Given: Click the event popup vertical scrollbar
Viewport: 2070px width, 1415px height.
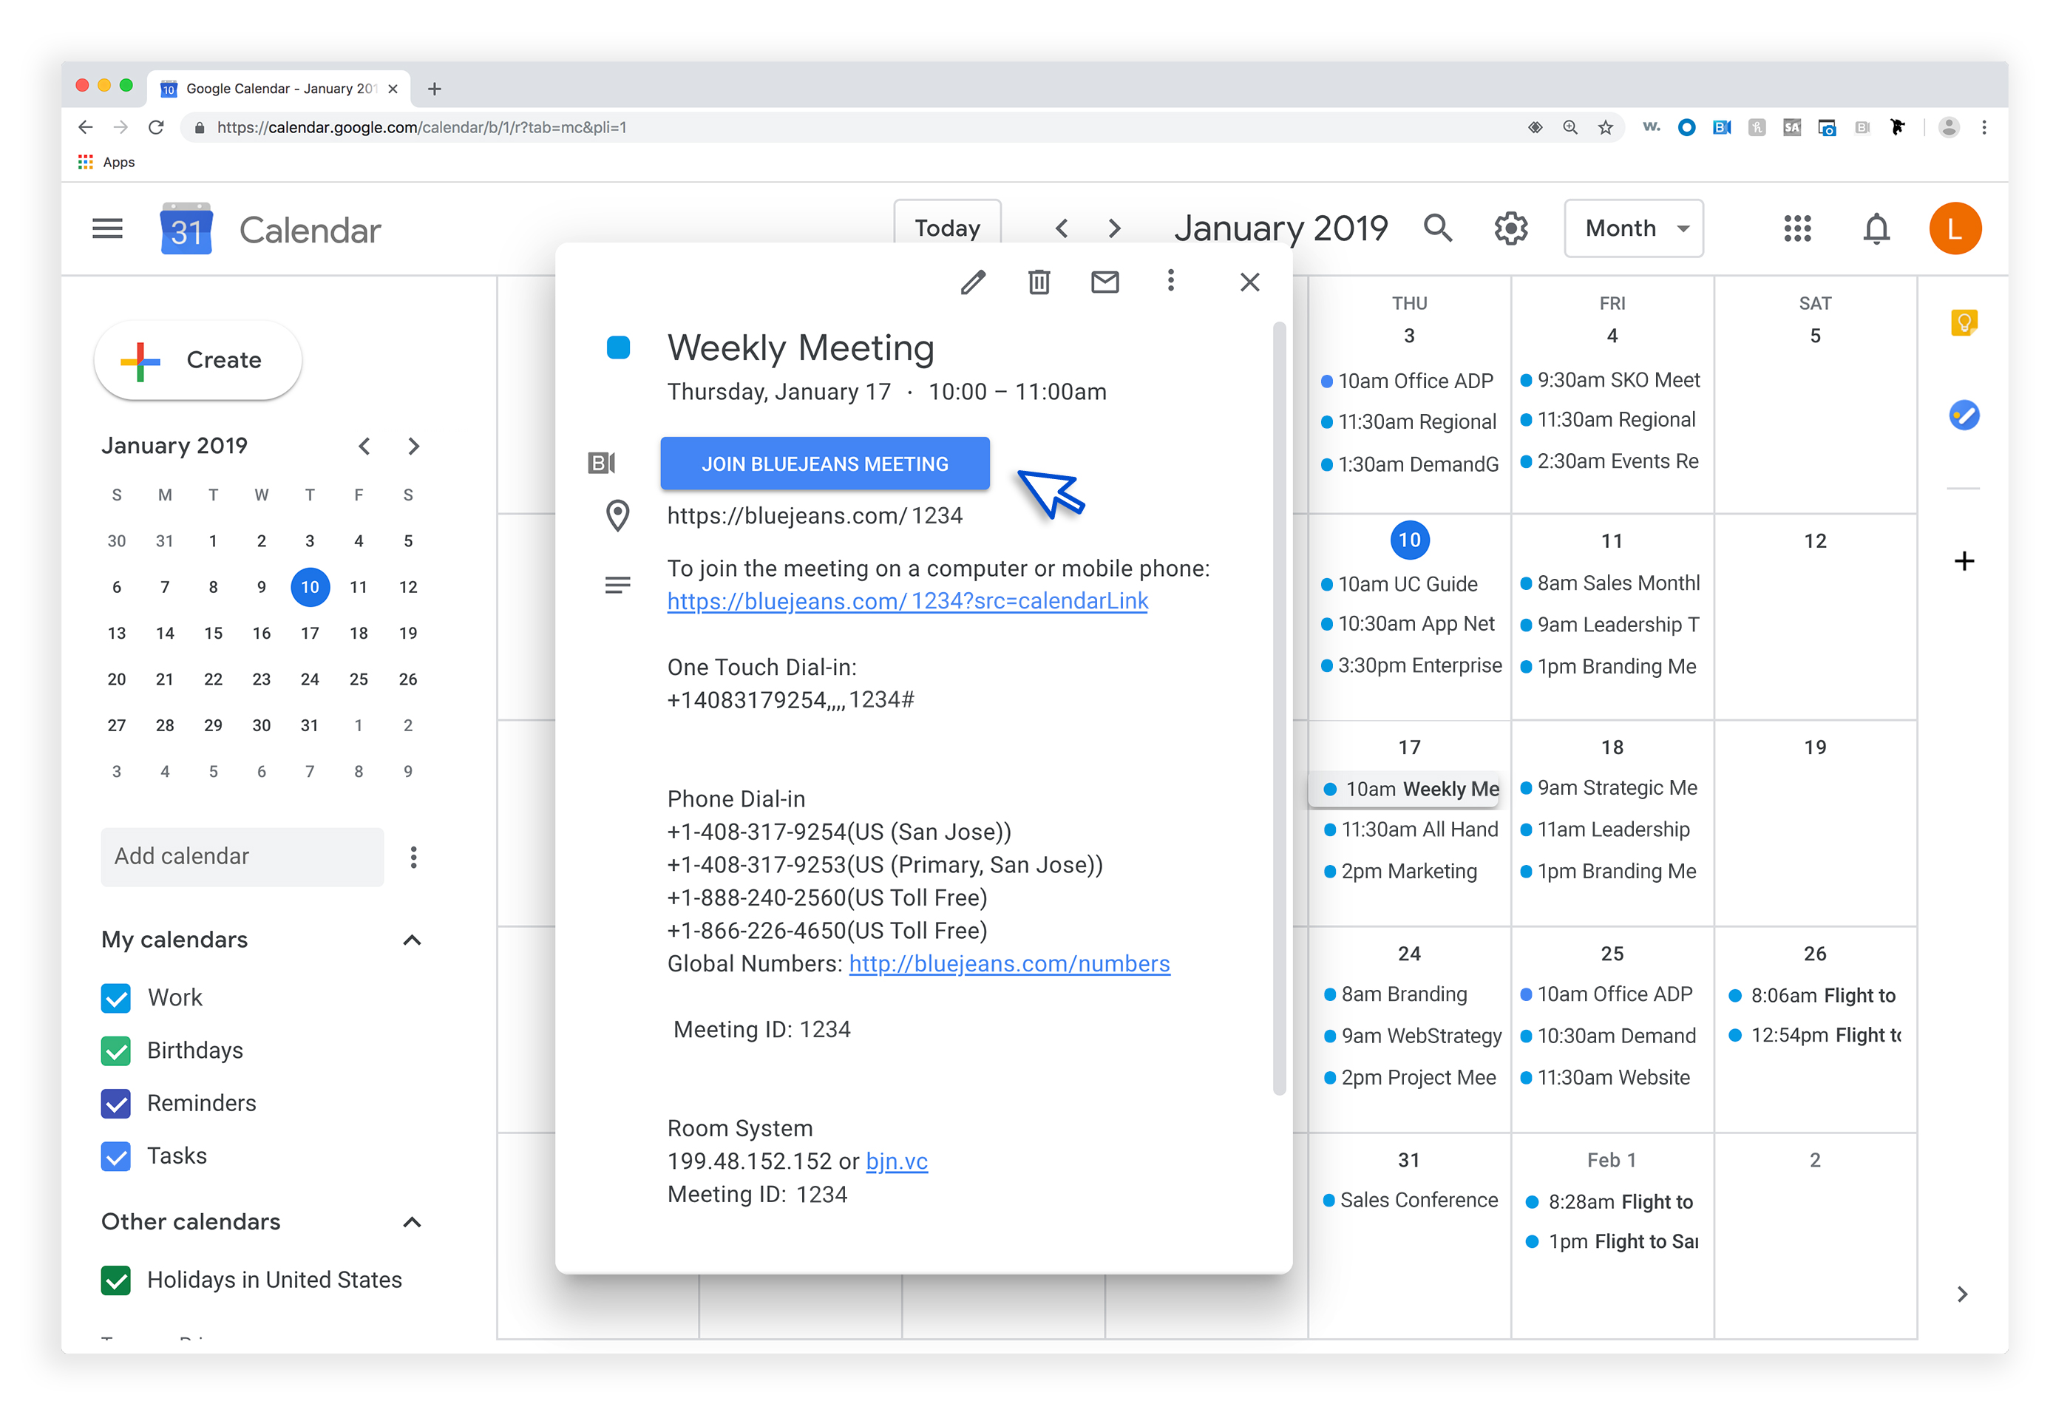Looking at the screenshot, I should (1279, 709).
